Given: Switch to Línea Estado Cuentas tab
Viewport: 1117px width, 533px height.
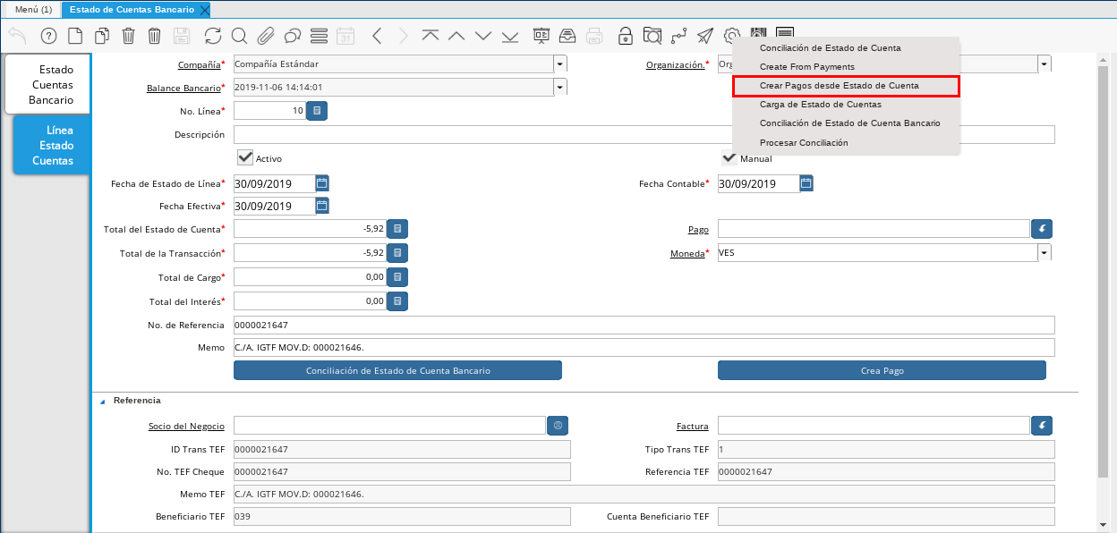Looking at the screenshot, I should click(x=52, y=145).
